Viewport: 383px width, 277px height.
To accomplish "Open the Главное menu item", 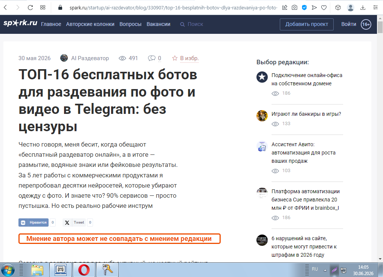I will point(51,24).
